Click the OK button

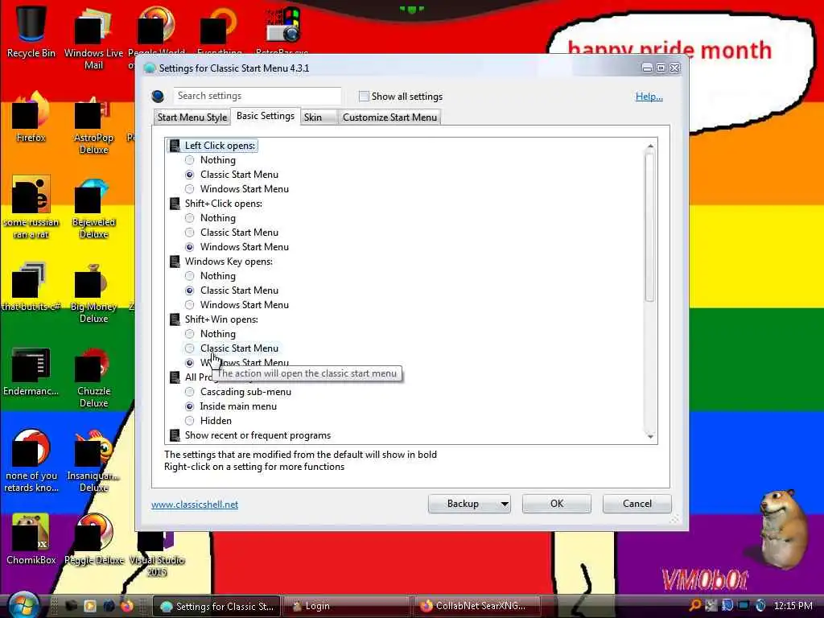point(557,504)
